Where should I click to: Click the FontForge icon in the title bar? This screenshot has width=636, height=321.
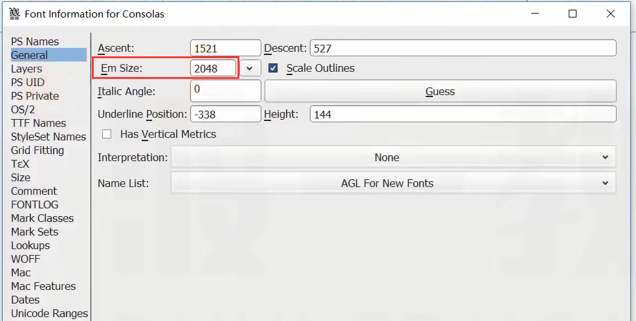coord(15,14)
